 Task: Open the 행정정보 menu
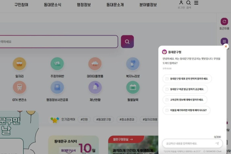[x=84, y=5]
